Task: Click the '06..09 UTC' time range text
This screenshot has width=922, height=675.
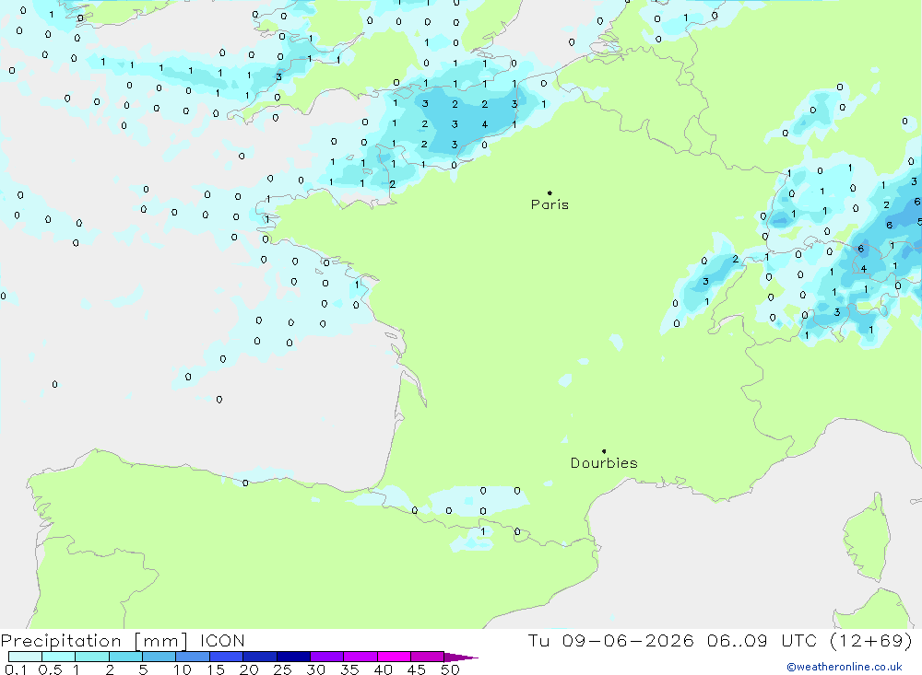Action: tap(762, 640)
